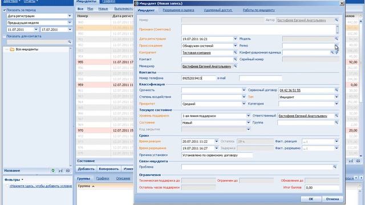This screenshot has width=365, height=205.
Task: Switch to График tab beside Группы
Action: click(103, 178)
